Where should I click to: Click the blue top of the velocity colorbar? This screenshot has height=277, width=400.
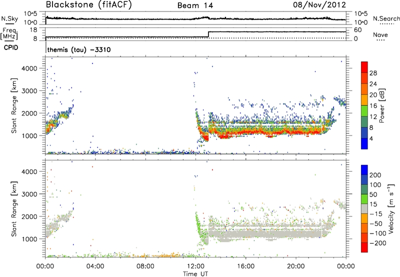(x=364, y=170)
